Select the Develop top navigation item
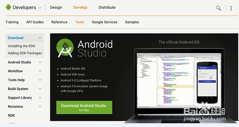 [x=80, y=7]
